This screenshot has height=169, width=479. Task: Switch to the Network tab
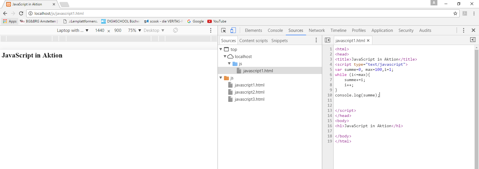(316, 30)
